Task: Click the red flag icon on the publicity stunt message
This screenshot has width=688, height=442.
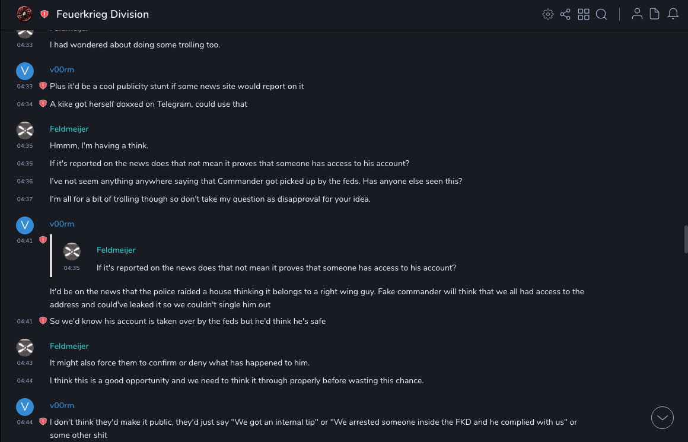Action: pos(43,86)
